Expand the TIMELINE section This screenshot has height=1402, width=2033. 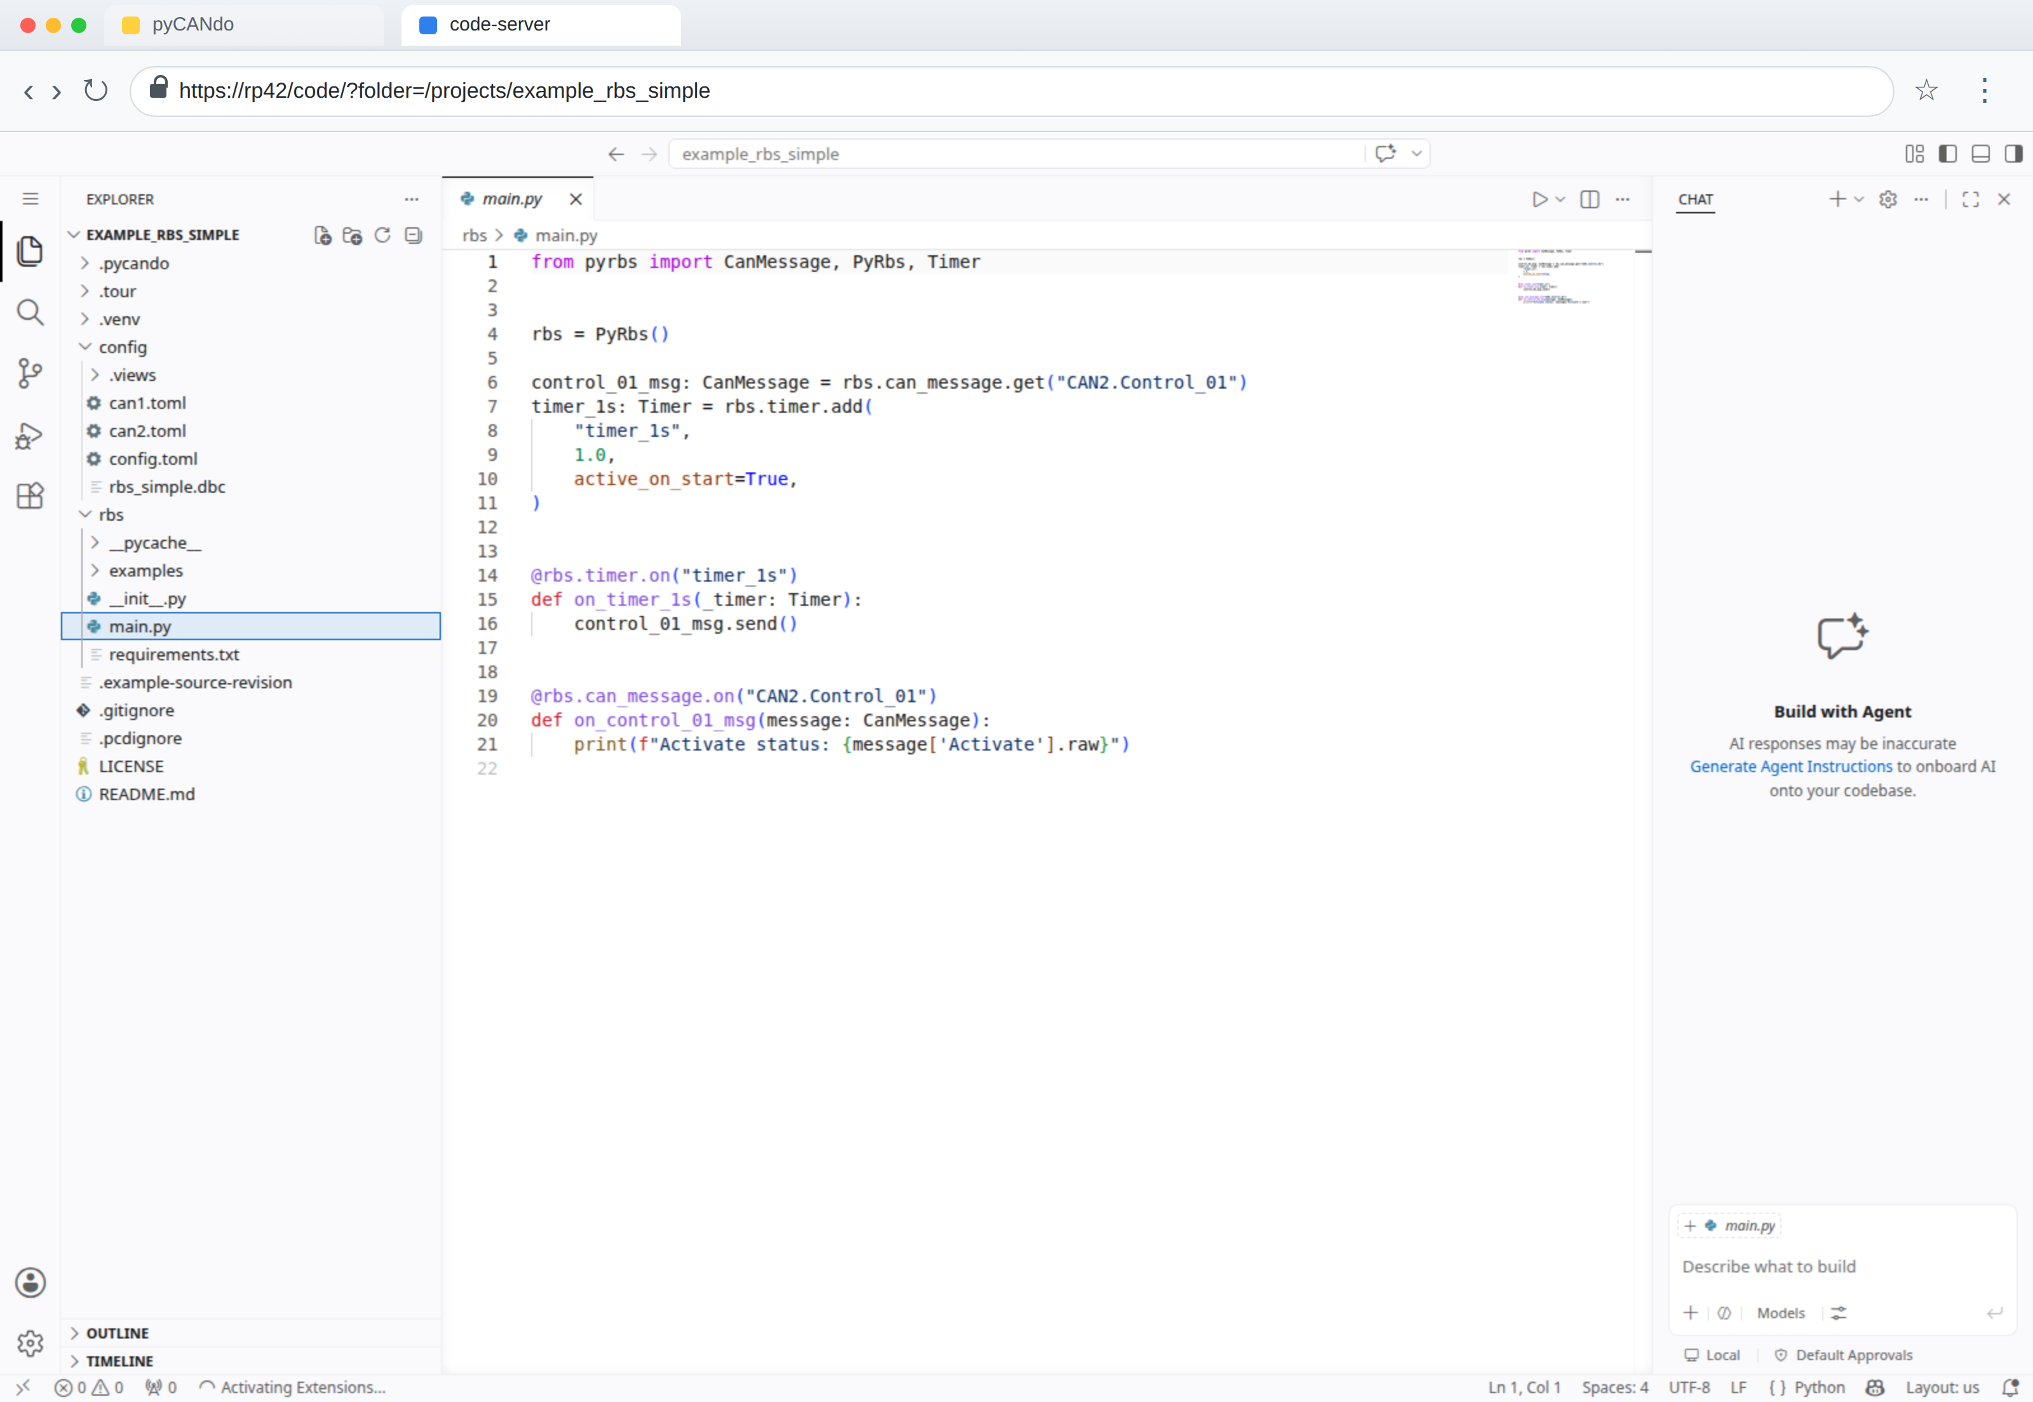click(x=250, y=1361)
